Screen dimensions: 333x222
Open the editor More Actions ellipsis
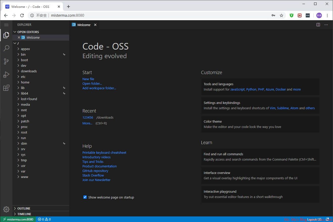pos(326,25)
